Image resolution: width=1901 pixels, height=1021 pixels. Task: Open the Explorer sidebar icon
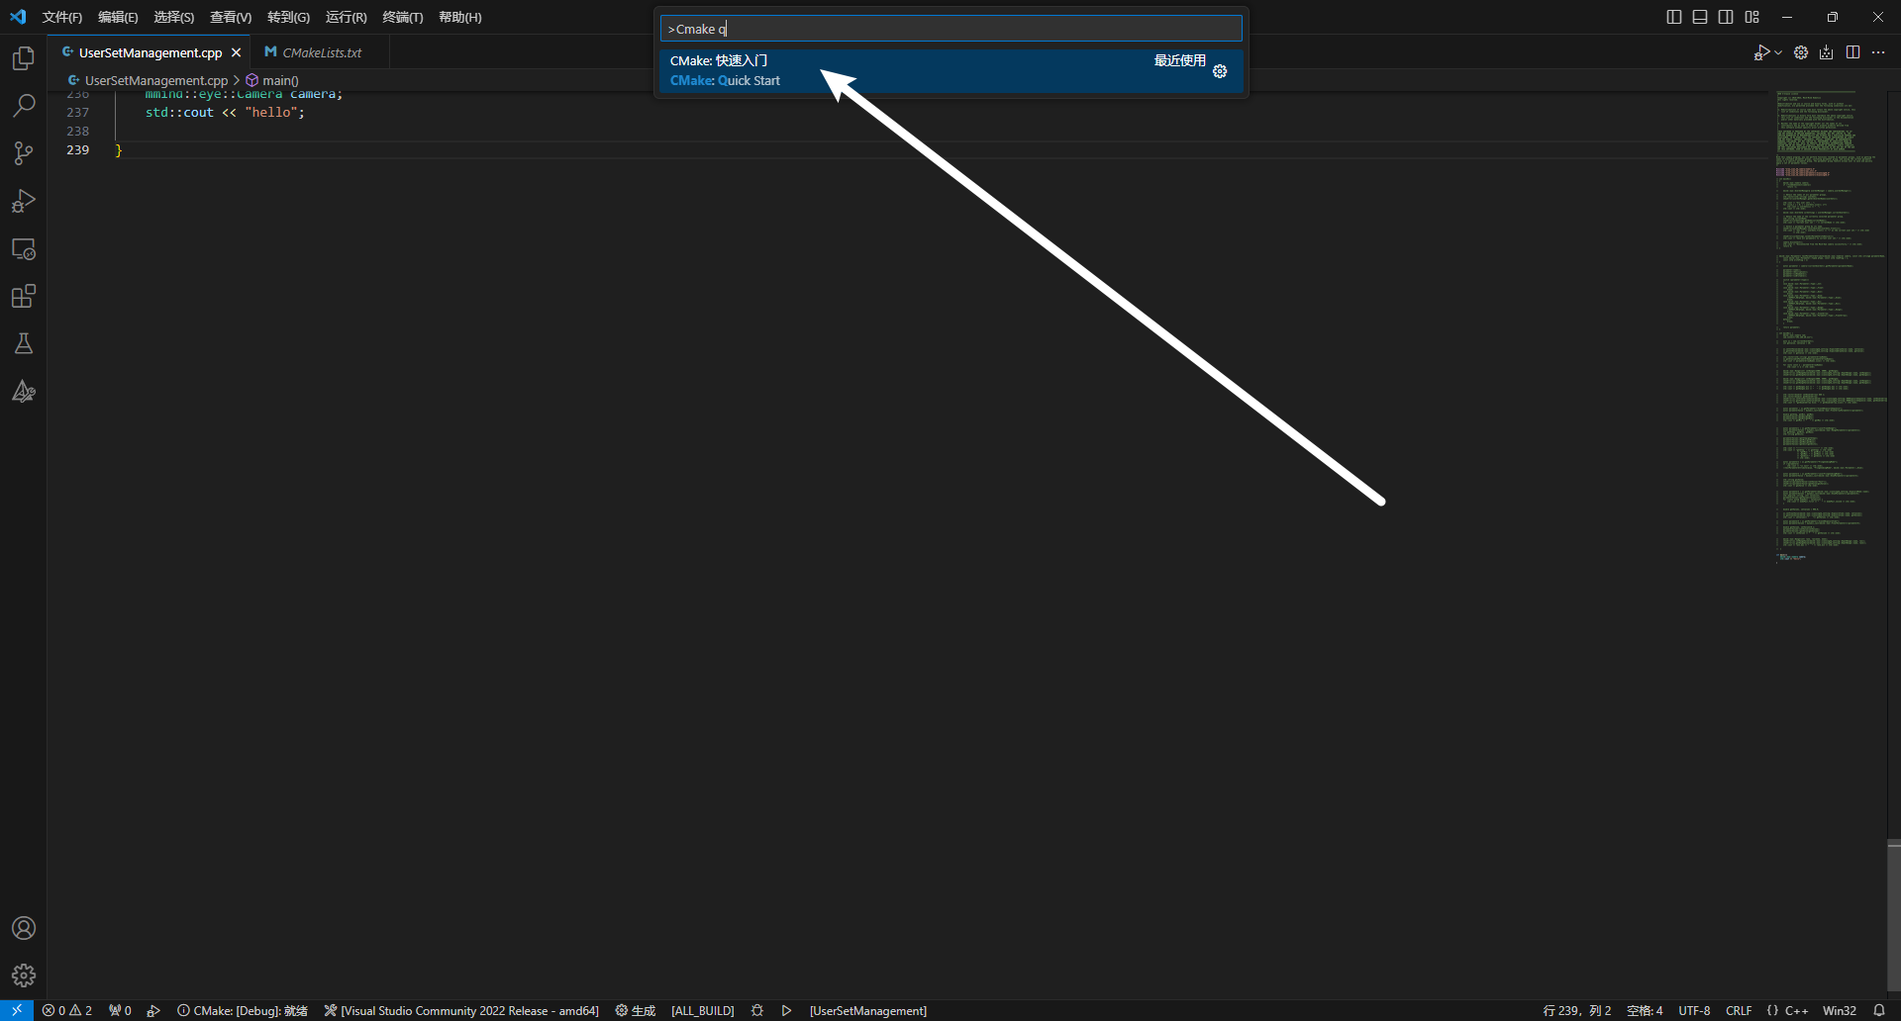point(23,58)
